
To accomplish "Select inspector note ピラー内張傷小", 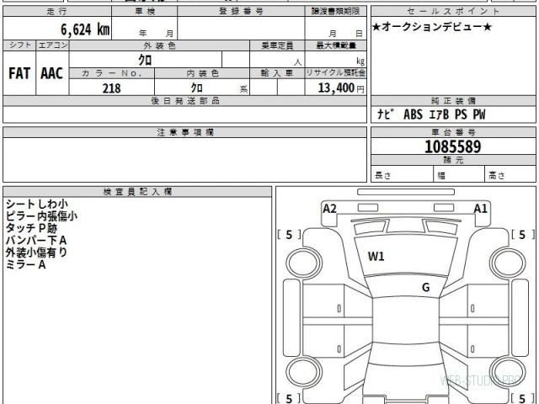I will pyautogui.click(x=41, y=216).
